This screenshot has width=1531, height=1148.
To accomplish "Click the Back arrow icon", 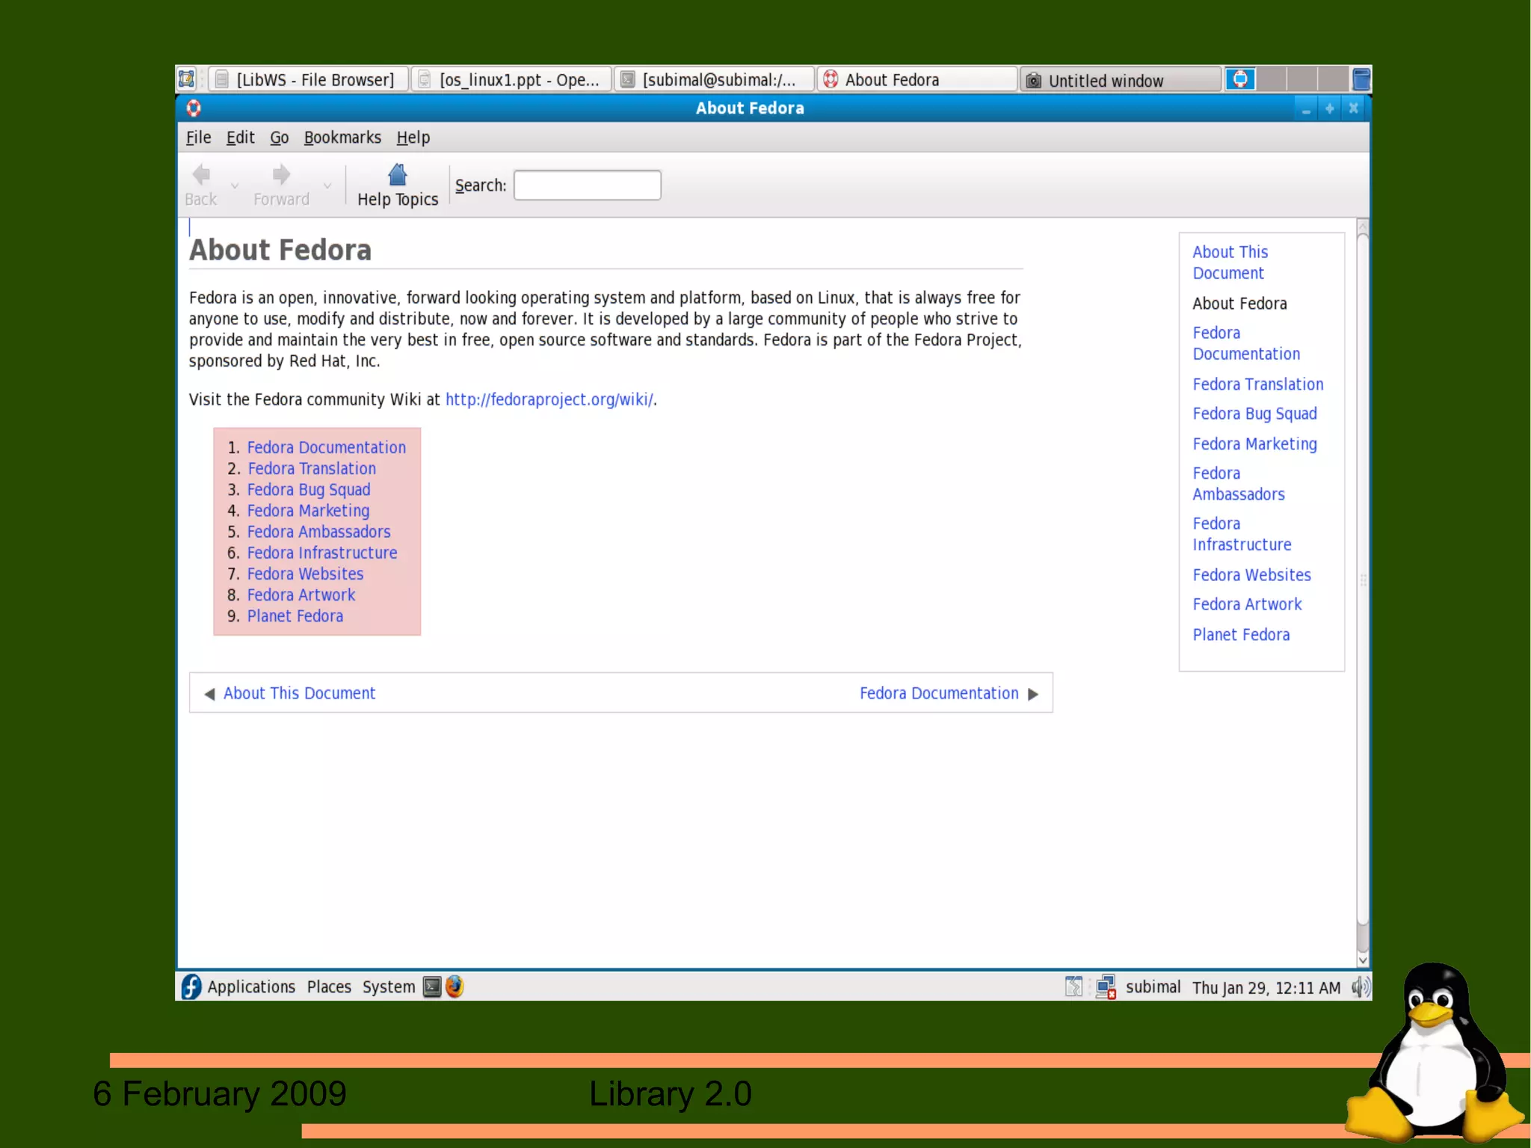I will tap(200, 175).
